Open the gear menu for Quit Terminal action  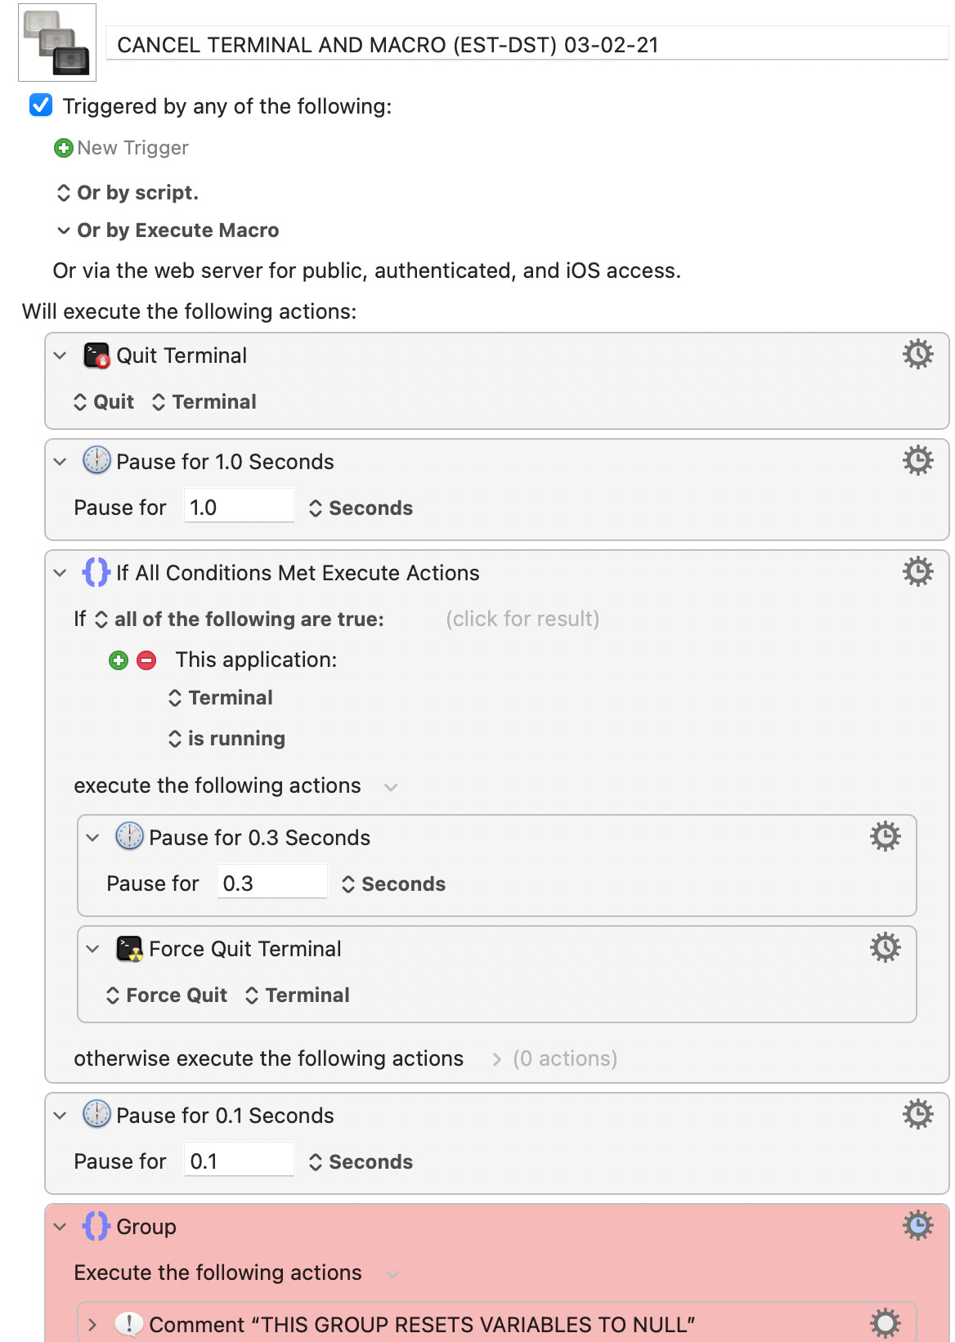tap(917, 355)
